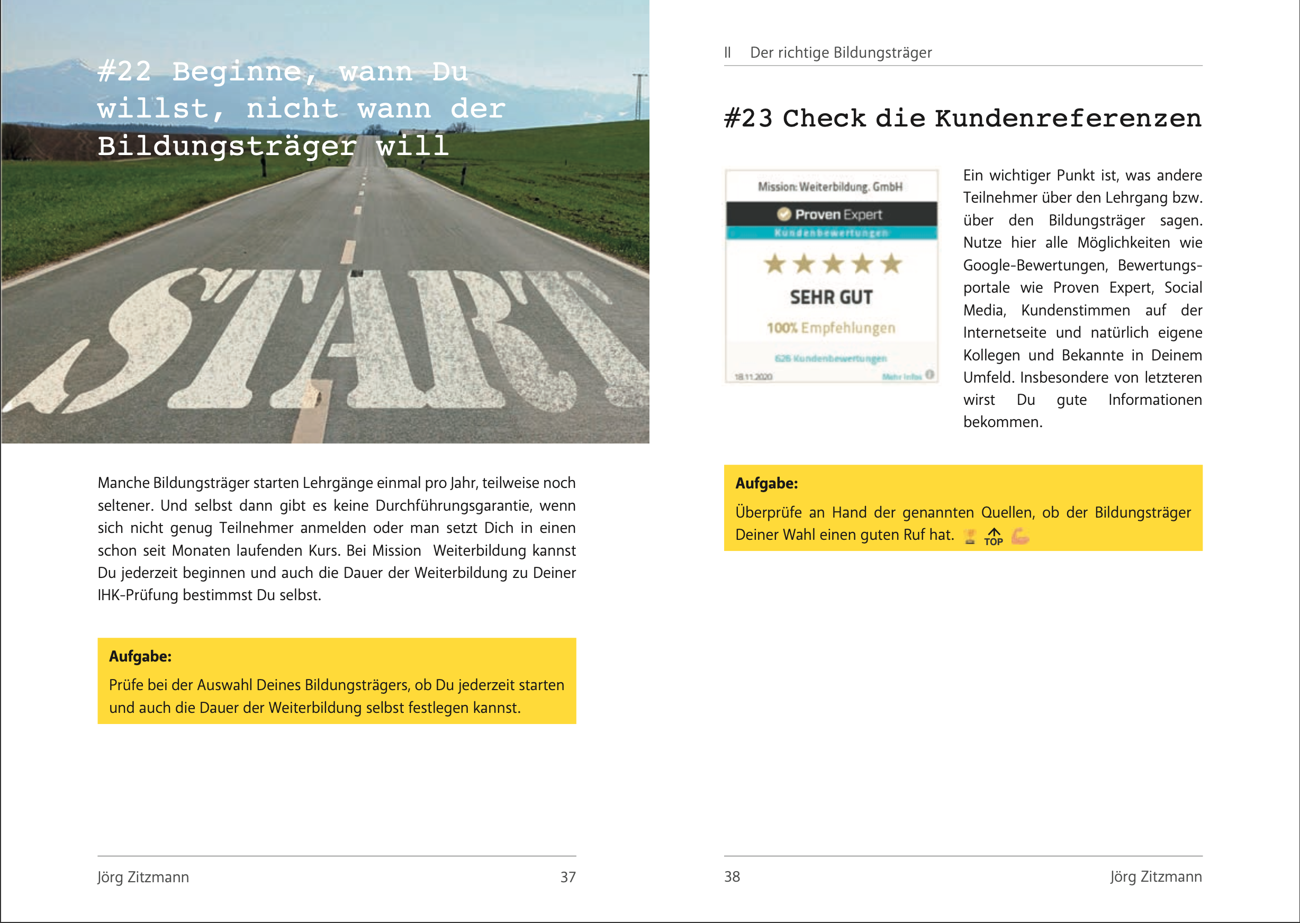Click the heading starting #22 Beginne, wann Du

point(301,109)
